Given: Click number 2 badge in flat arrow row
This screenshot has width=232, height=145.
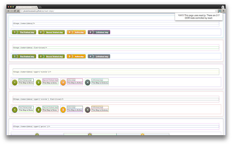Looking at the screenshot, I should click(x=41, y=57).
